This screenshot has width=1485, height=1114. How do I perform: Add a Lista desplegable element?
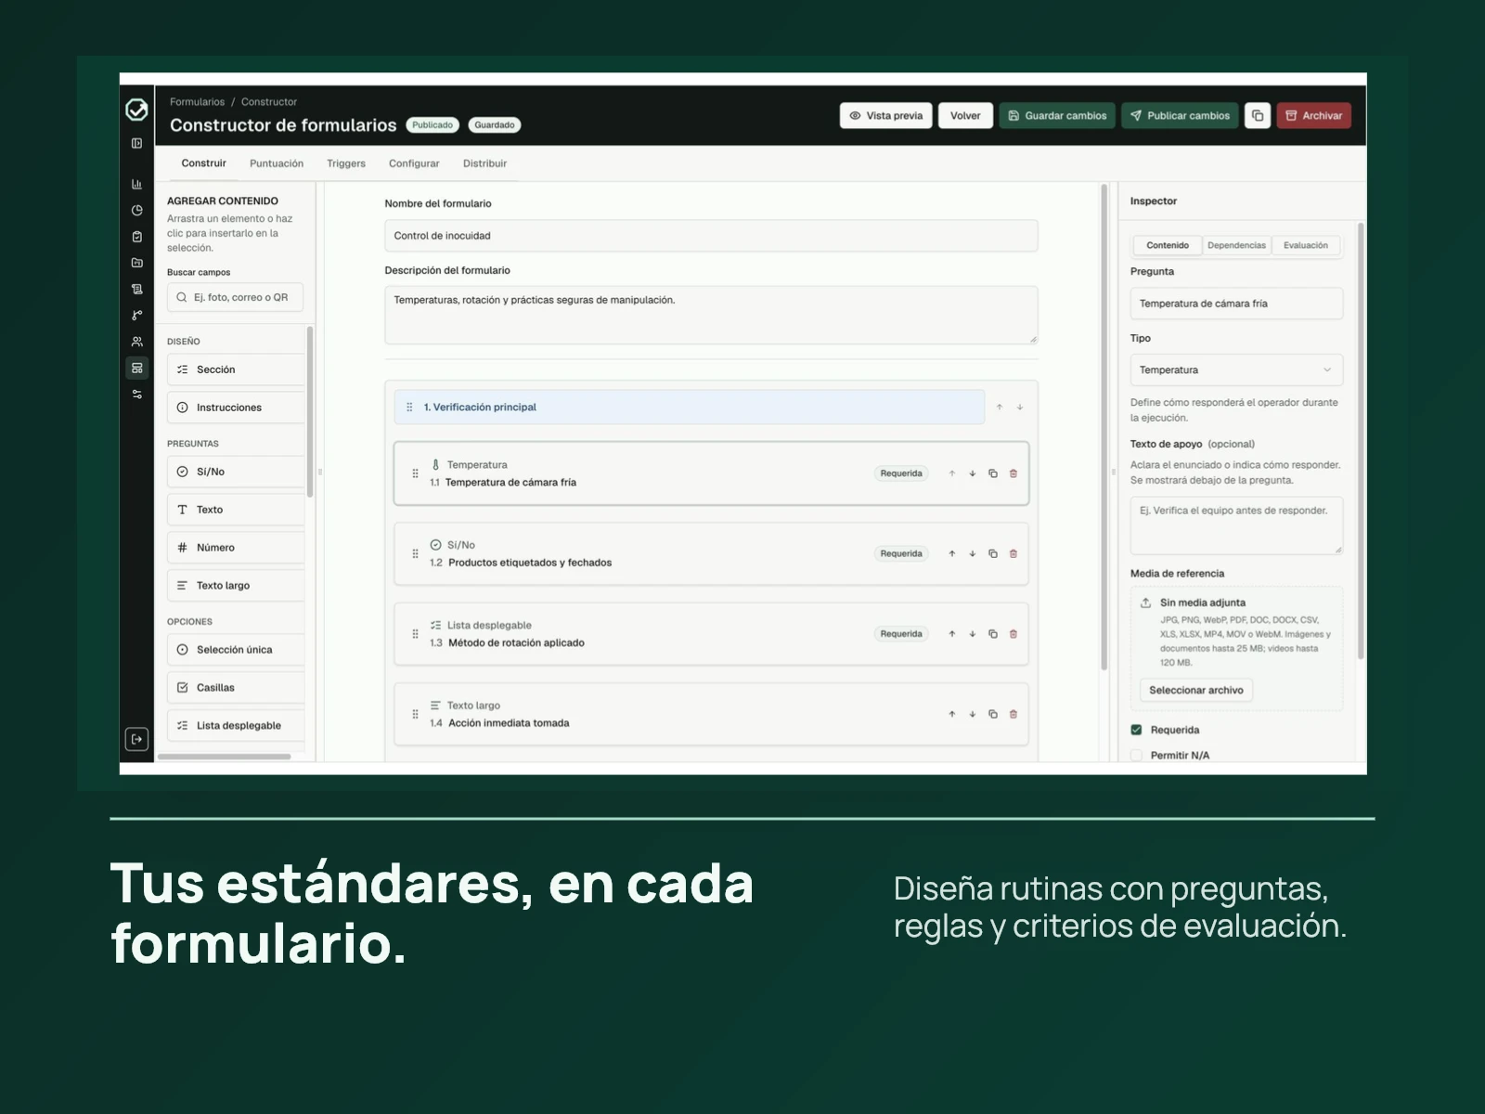point(236,726)
